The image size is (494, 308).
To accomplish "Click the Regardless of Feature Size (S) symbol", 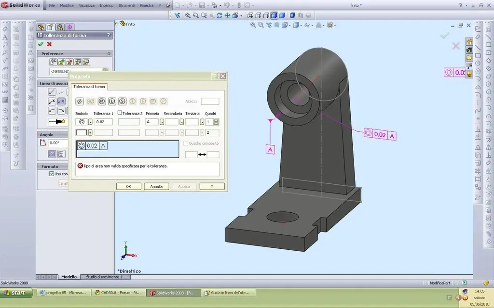I will point(122,101).
